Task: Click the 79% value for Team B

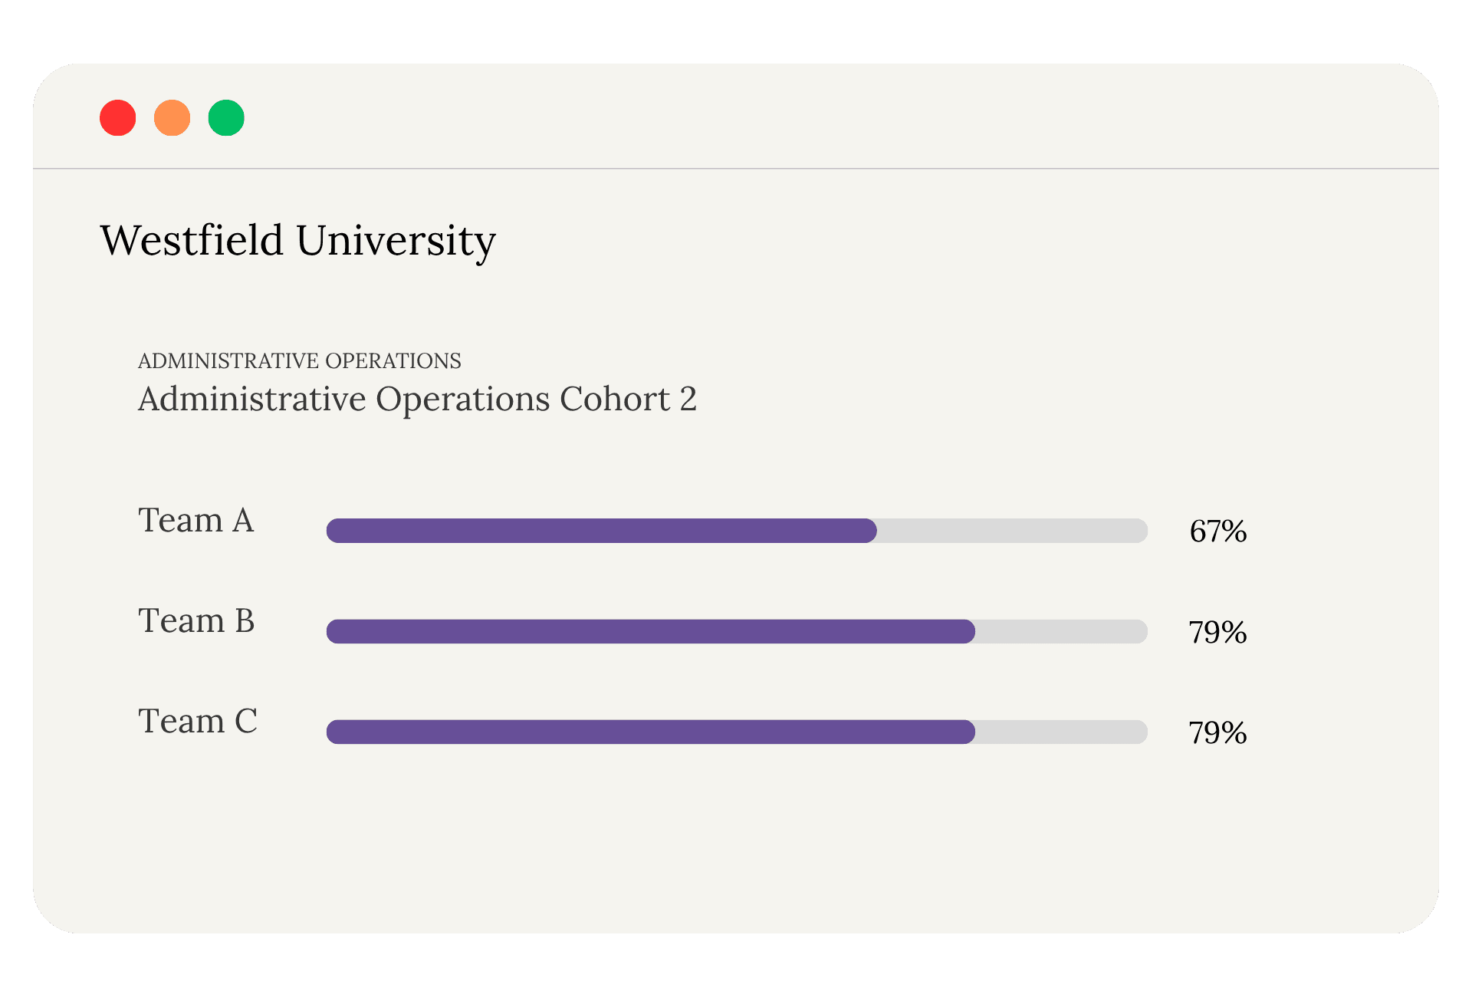Action: (x=1217, y=632)
